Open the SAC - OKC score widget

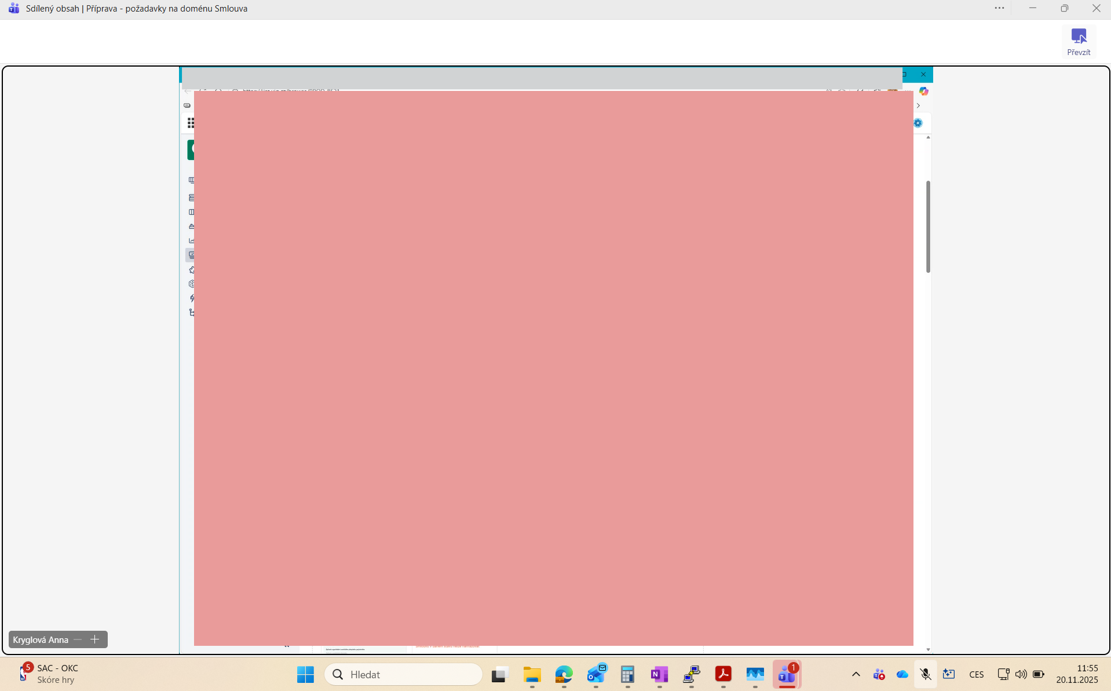(49, 674)
